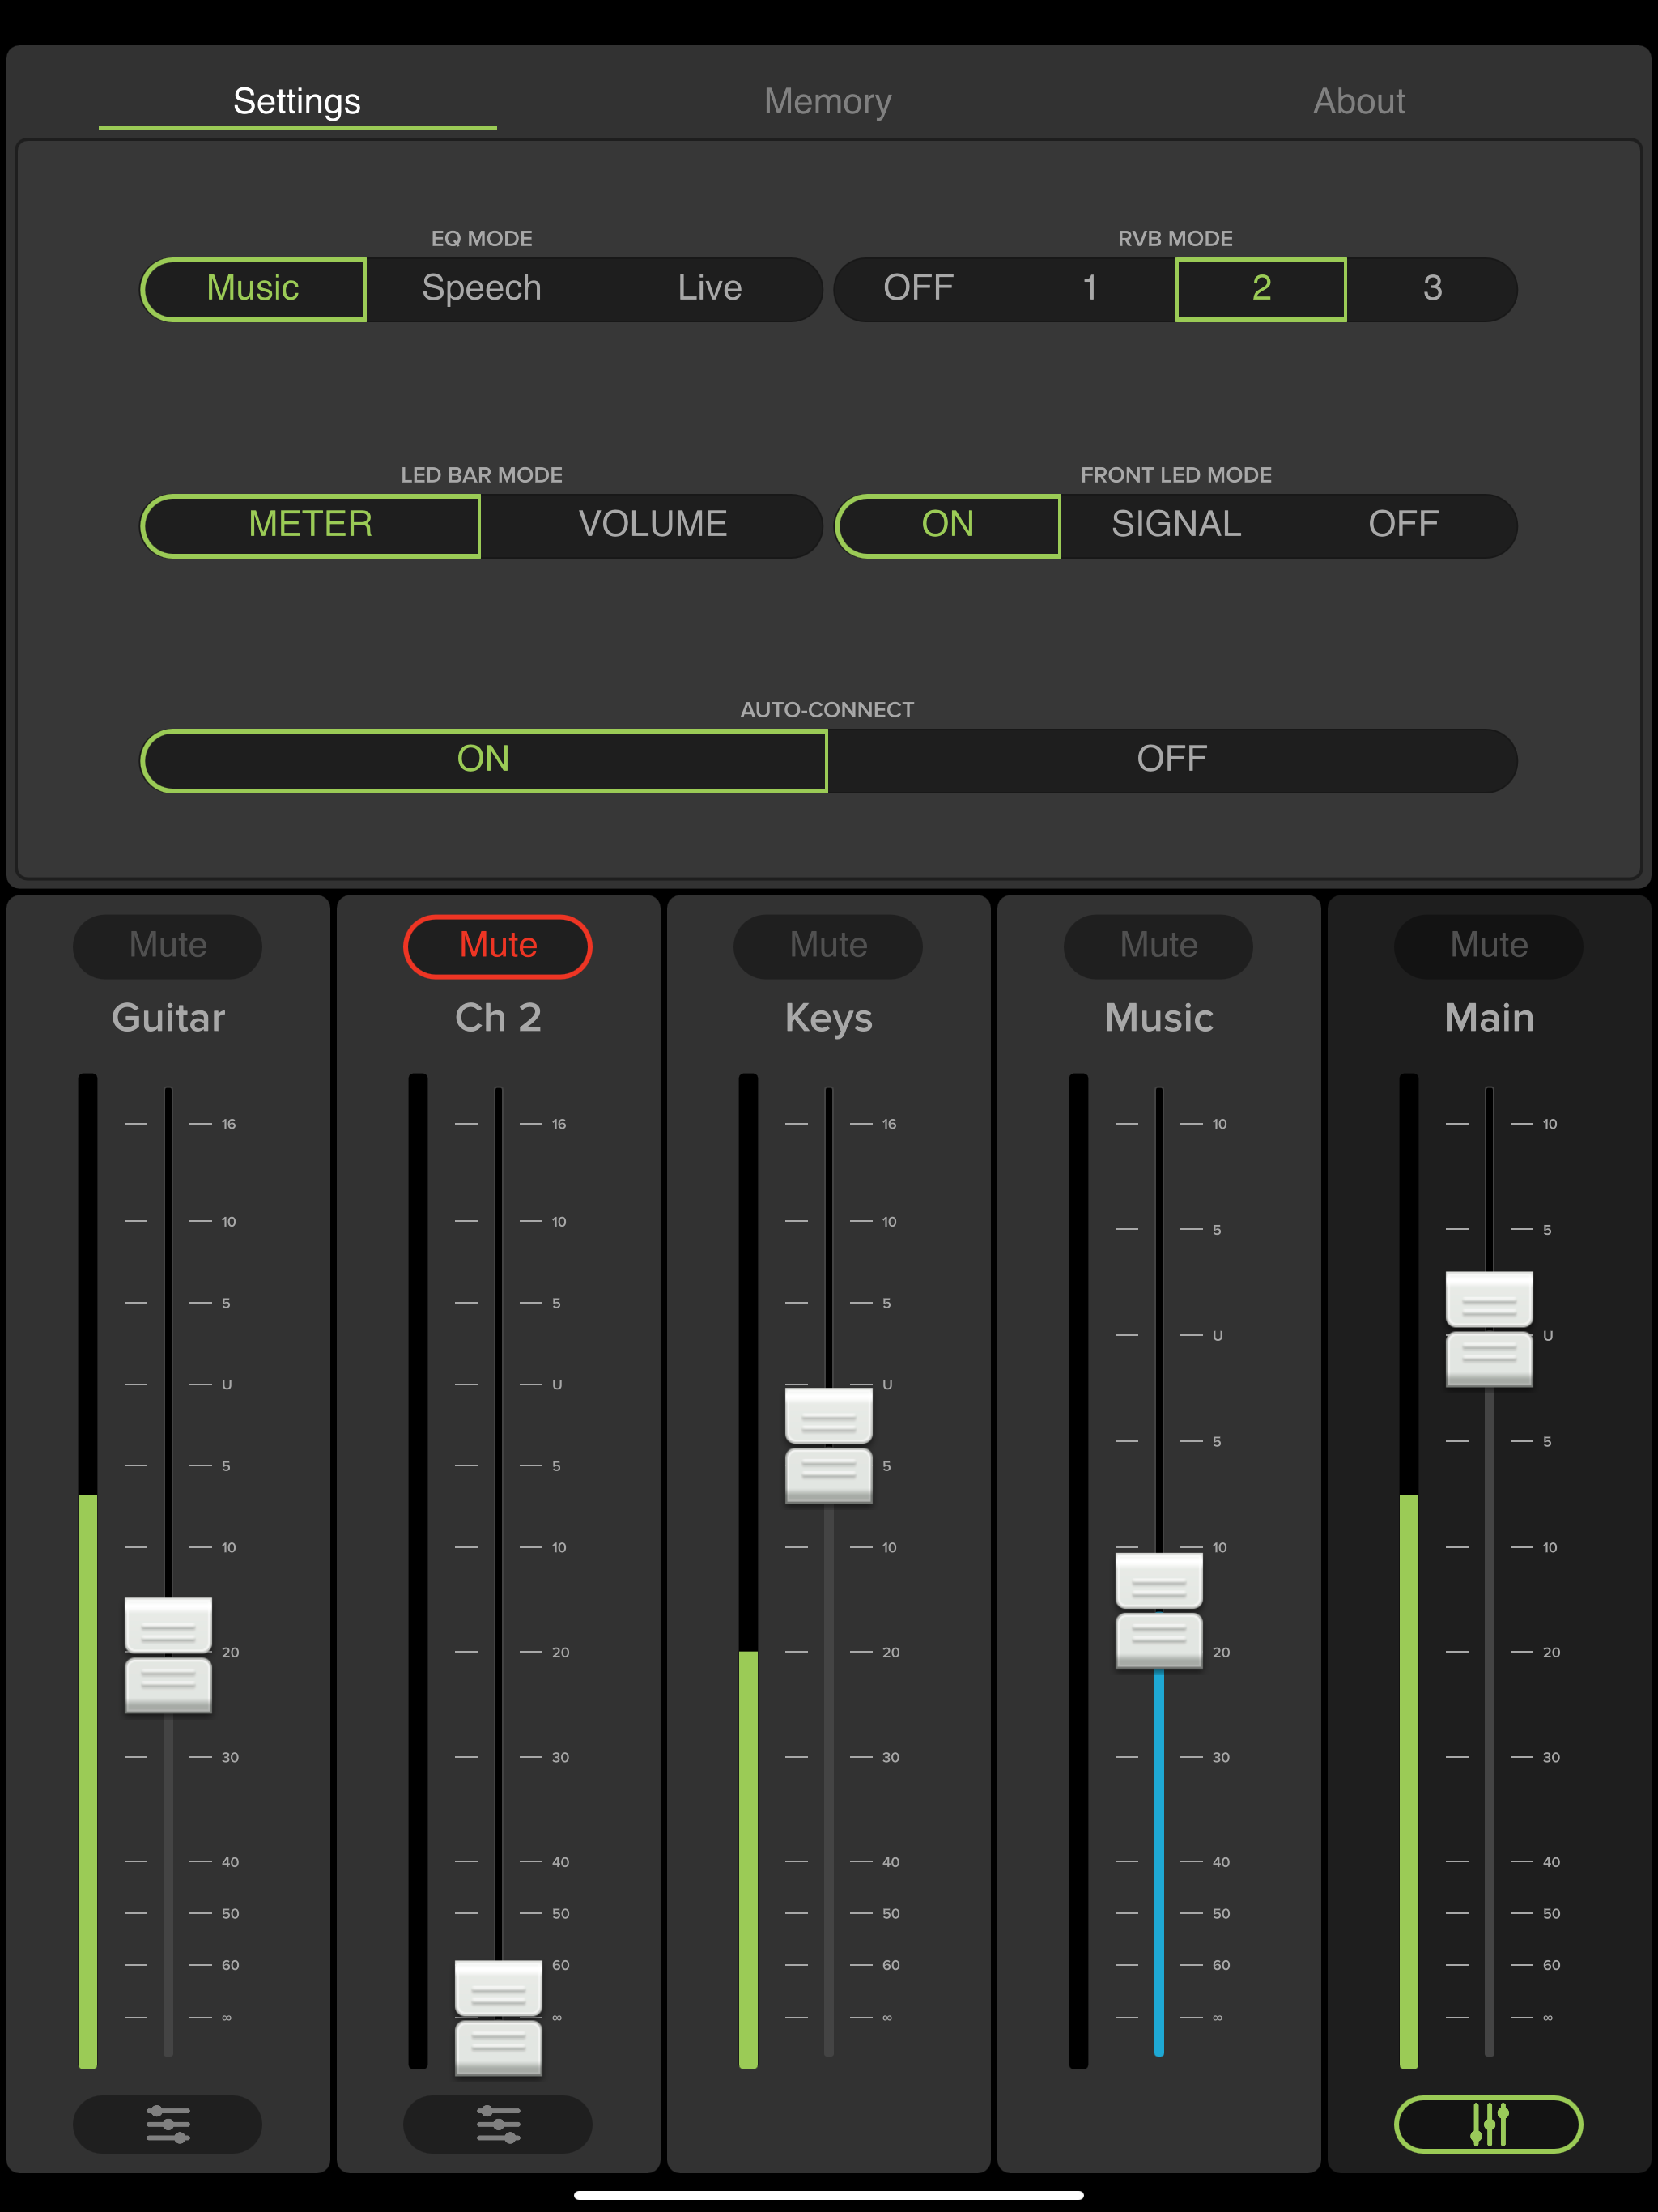This screenshot has height=2212, width=1658.
Task: Click the iPad home indicator bar
Action: [829, 2195]
